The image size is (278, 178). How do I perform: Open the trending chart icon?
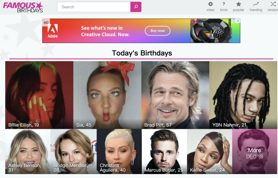tap(256, 4)
